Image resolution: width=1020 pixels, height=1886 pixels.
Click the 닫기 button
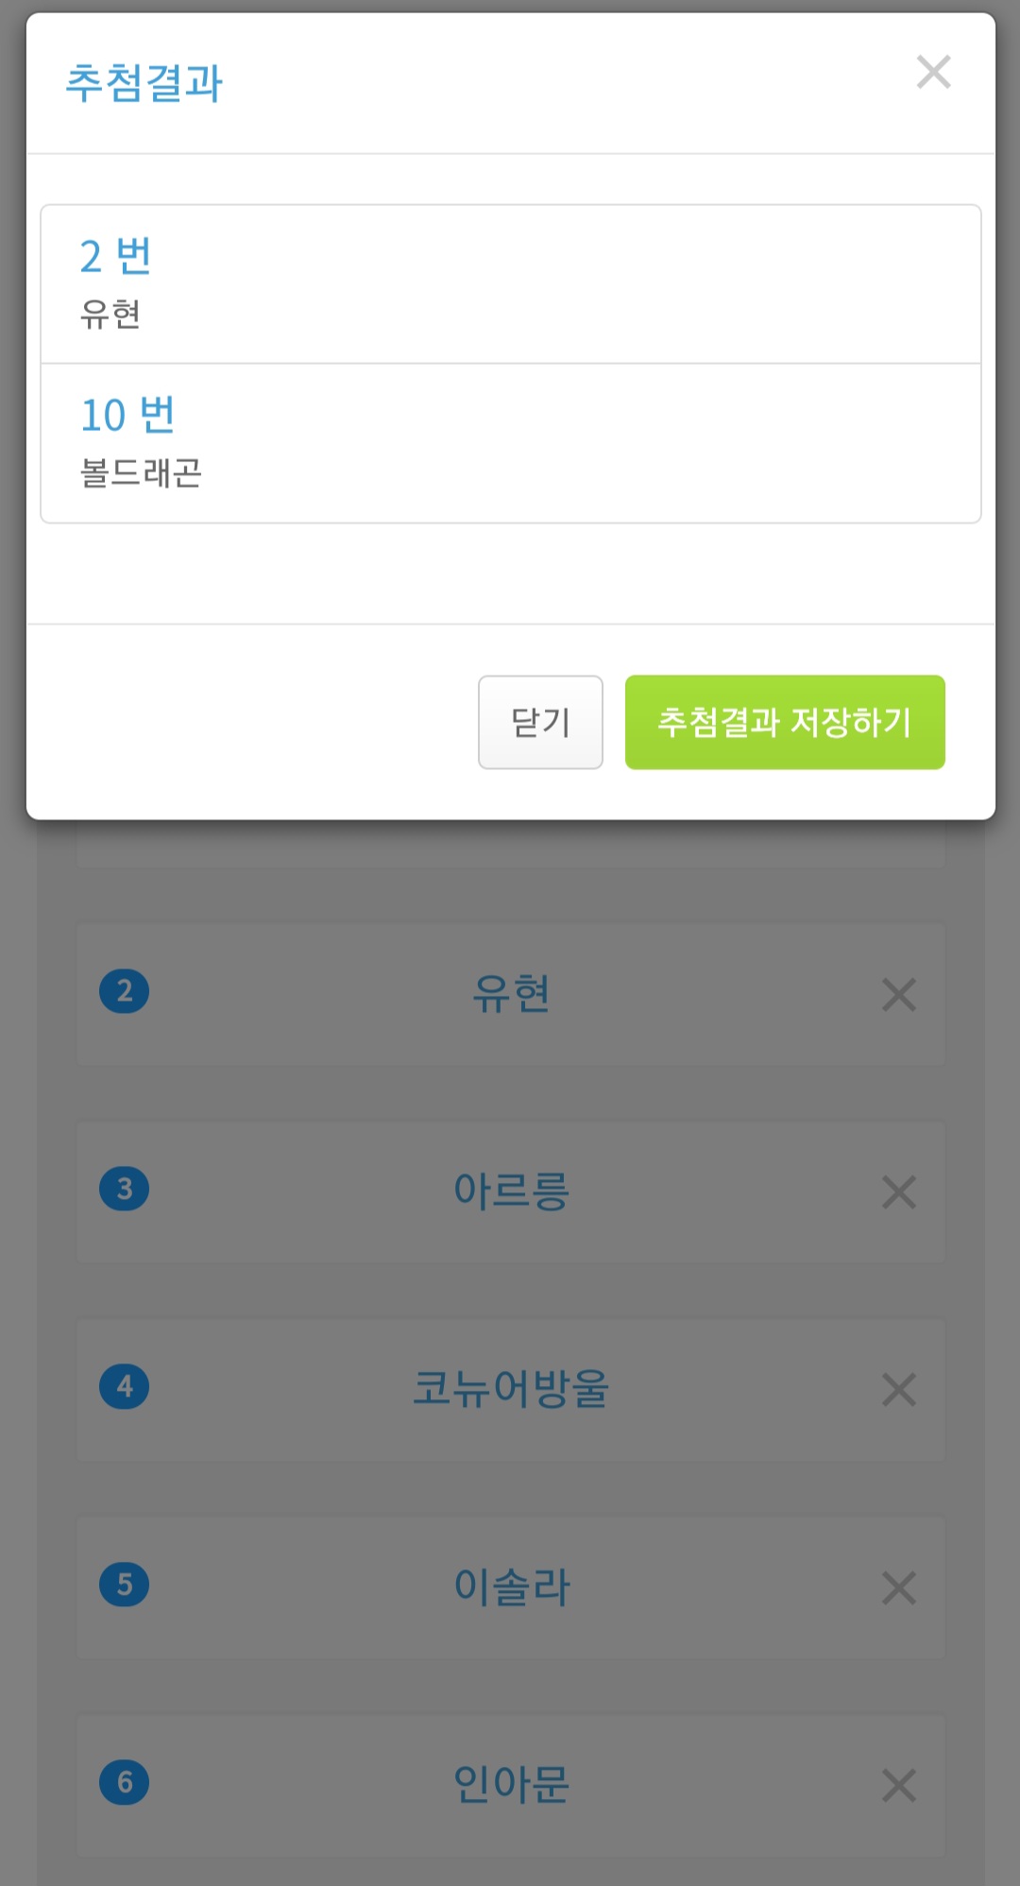pyautogui.click(x=540, y=722)
